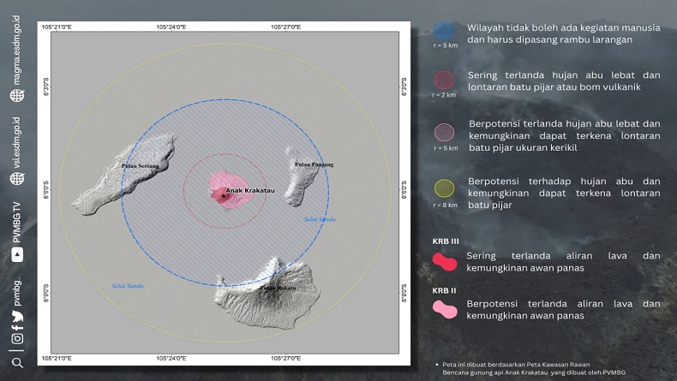677x381 pixels.
Task: Click globe icon beside magma.esdm.go.id
Action: pos(17,96)
